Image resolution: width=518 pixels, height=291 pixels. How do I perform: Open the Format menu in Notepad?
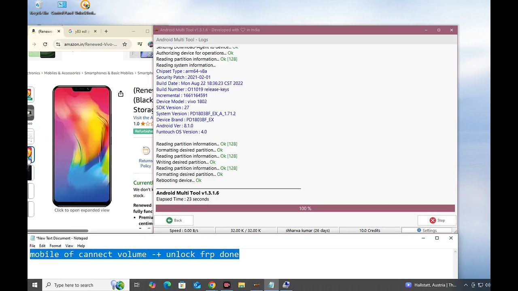[55, 246]
